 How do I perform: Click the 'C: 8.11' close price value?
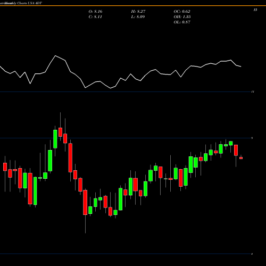click(x=95, y=17)
